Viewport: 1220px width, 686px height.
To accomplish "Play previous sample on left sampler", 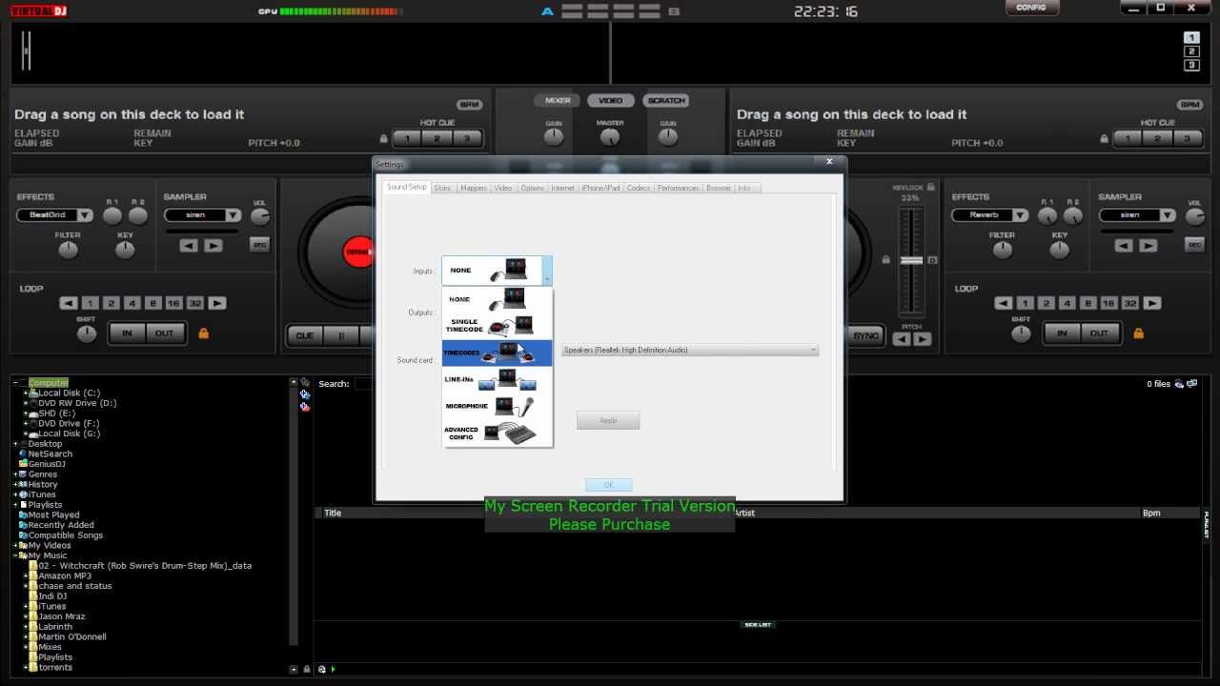I will (189, 246).
